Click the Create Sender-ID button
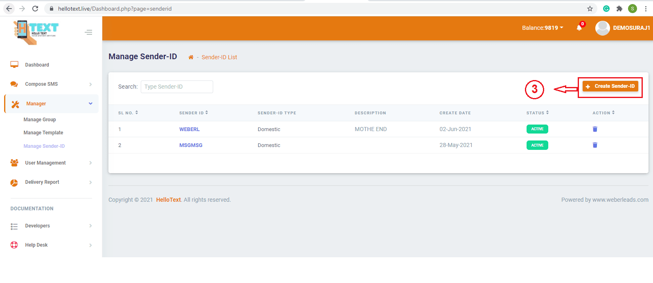Image resolution: width=653 pixels, height=283 pixels. click(x=610, y=86)
